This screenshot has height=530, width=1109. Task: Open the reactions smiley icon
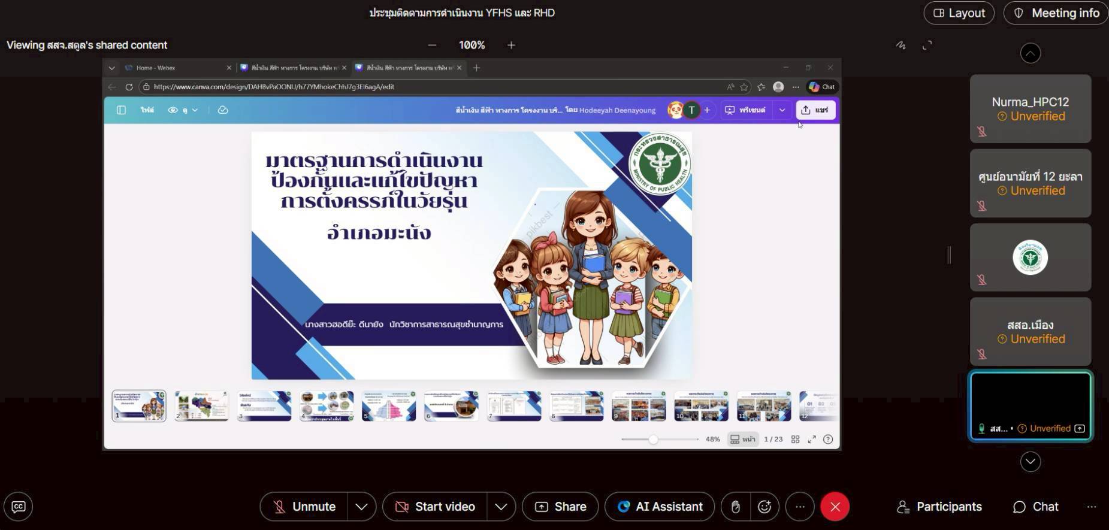click(x=764, y=507)
